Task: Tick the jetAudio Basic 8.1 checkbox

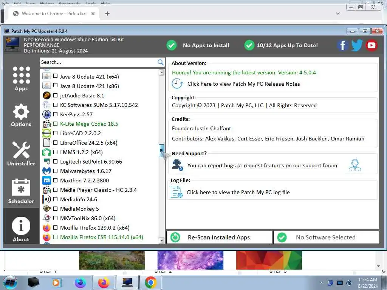Action: click(x=55, y=96)
